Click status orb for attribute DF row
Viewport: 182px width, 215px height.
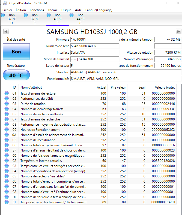pyautogui.click(x=7, y=197)
